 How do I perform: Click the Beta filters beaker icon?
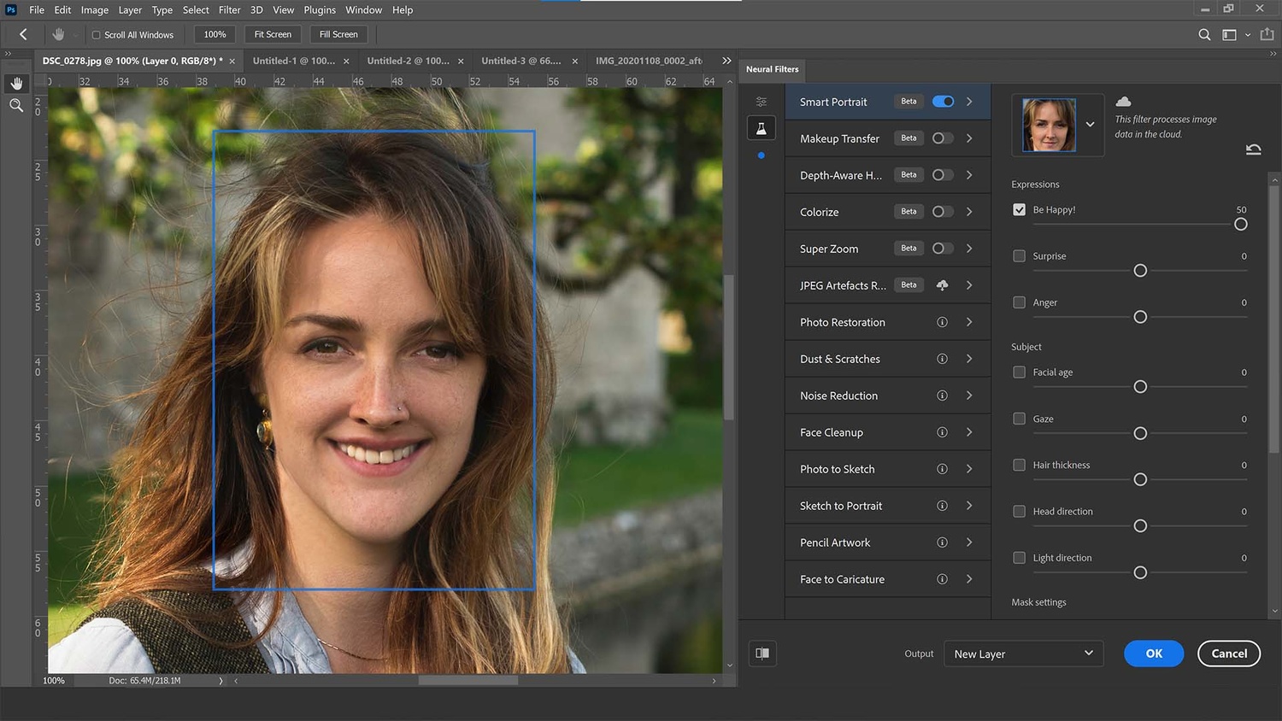tap(761, 127)
